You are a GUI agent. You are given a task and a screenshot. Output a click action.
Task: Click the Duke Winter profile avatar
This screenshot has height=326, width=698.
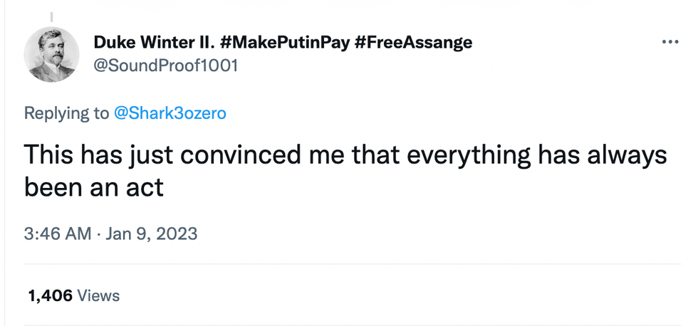[51, 55]
